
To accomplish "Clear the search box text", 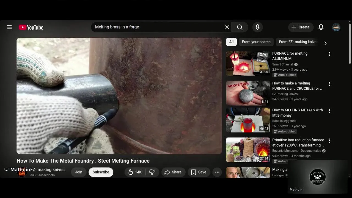I will [227, 27].
